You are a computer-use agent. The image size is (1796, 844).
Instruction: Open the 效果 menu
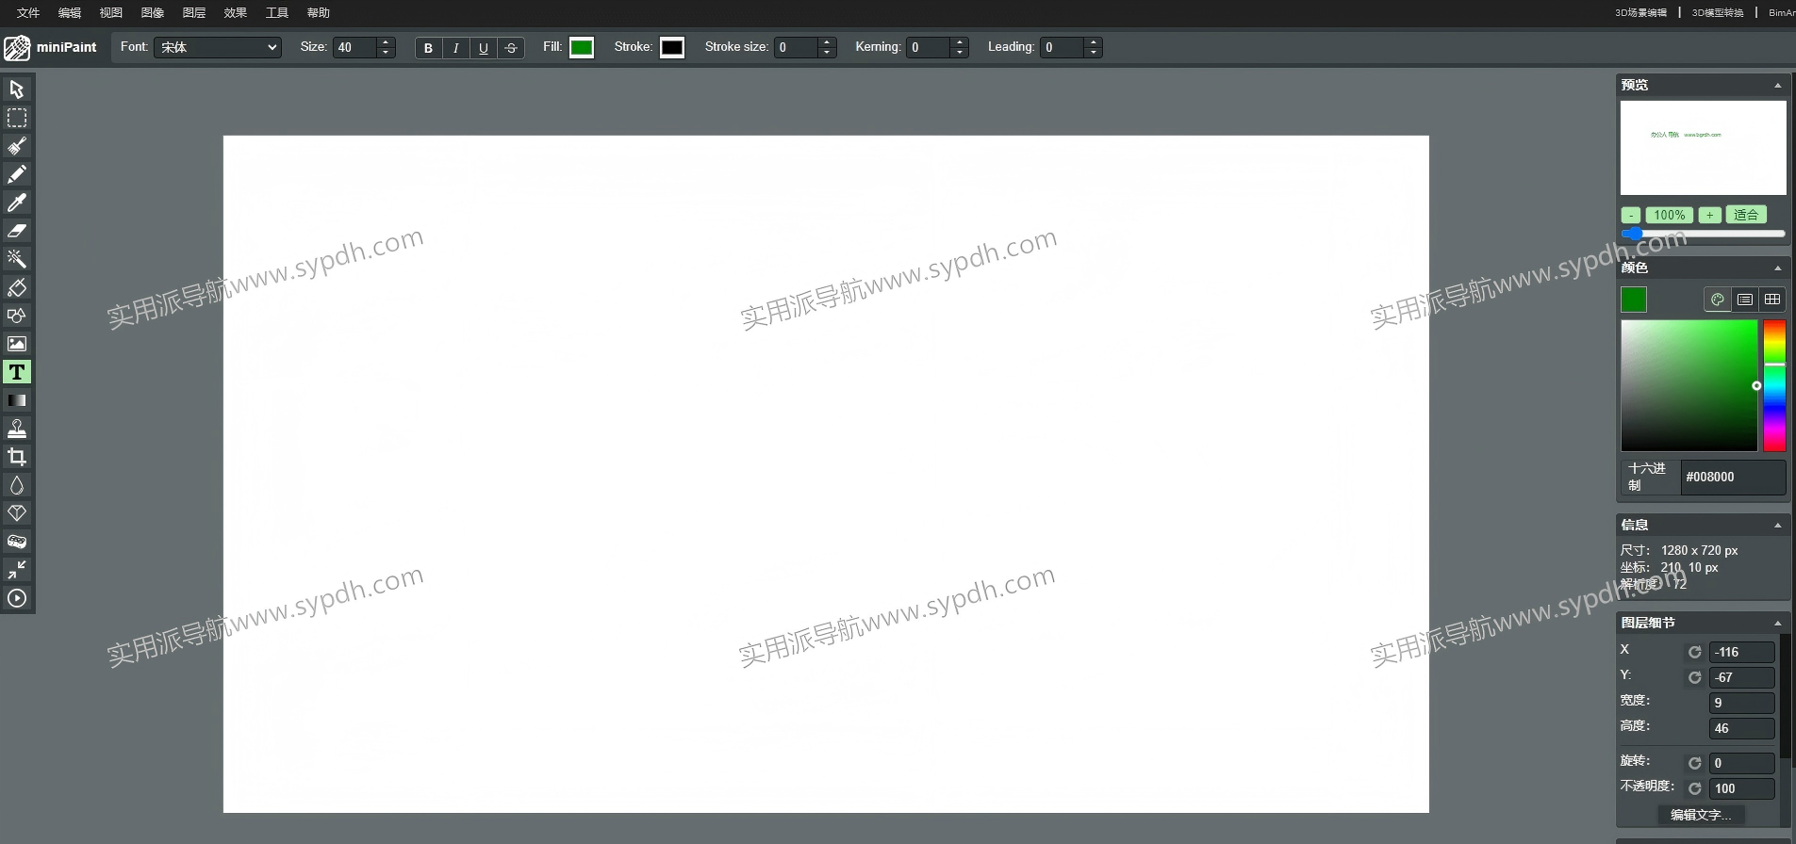[x=236, y=13]
